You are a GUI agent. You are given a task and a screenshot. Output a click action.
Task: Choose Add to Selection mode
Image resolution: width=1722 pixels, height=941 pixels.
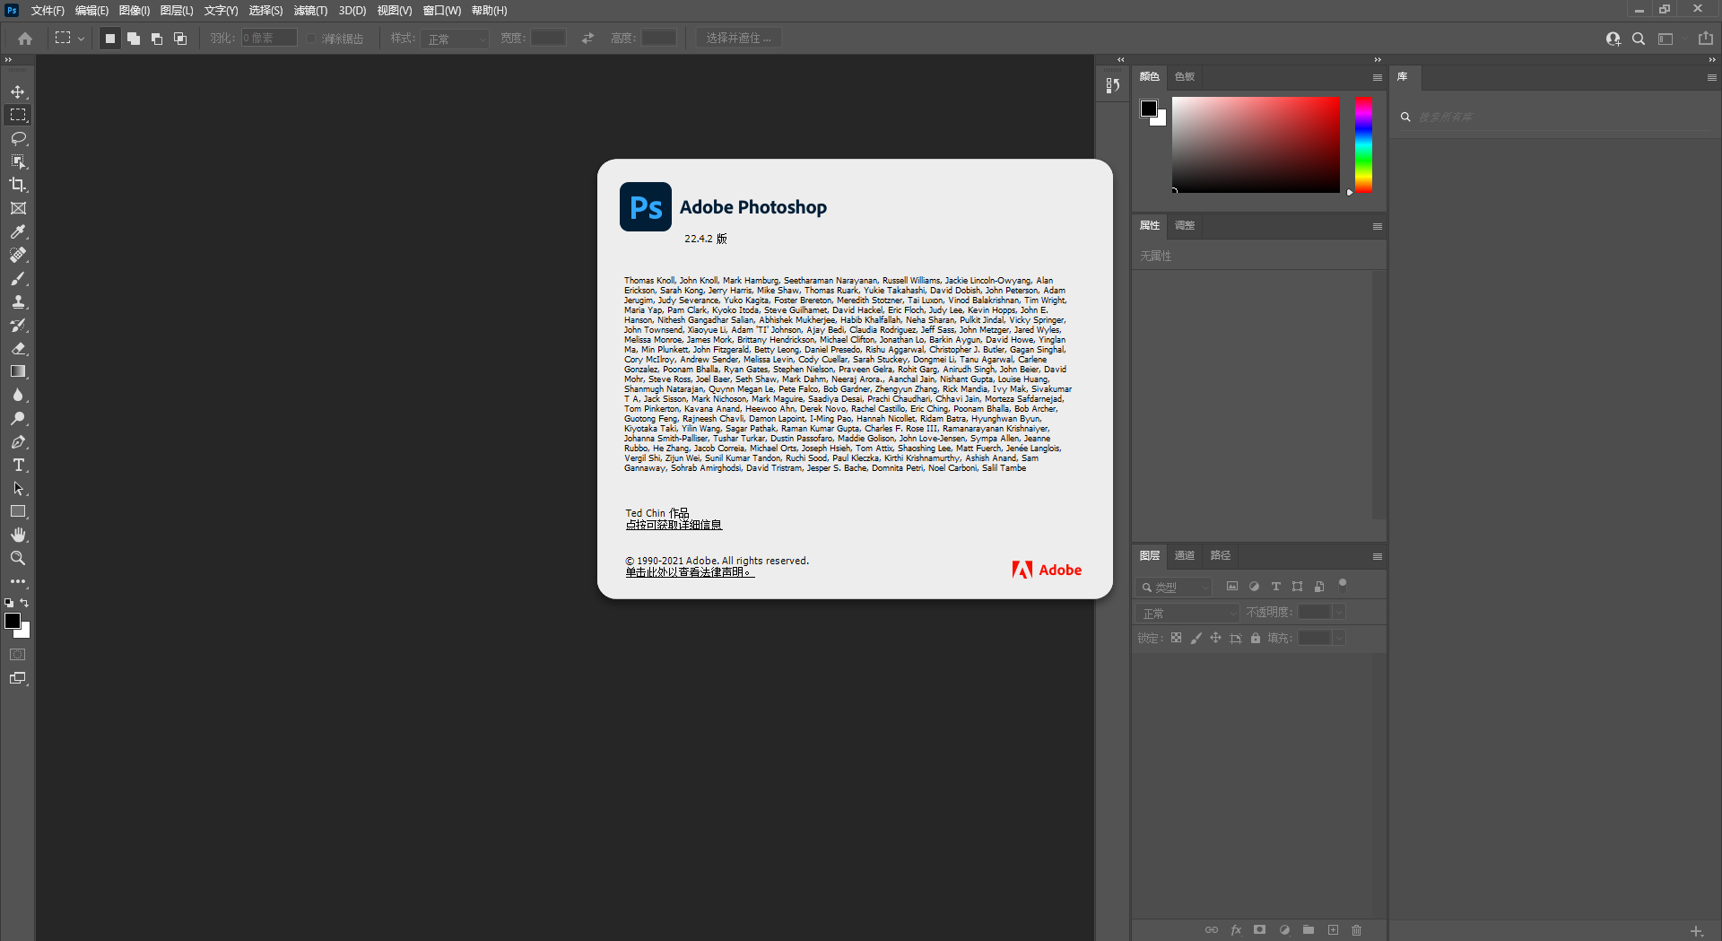coord(134,39)
